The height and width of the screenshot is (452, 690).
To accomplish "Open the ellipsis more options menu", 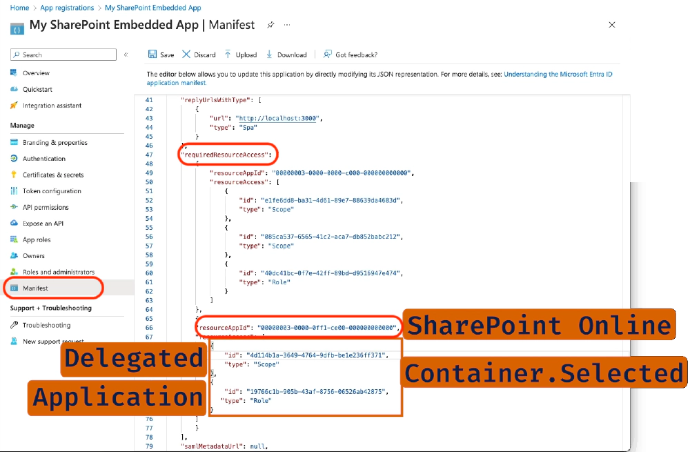I will (x=287, y=25).
